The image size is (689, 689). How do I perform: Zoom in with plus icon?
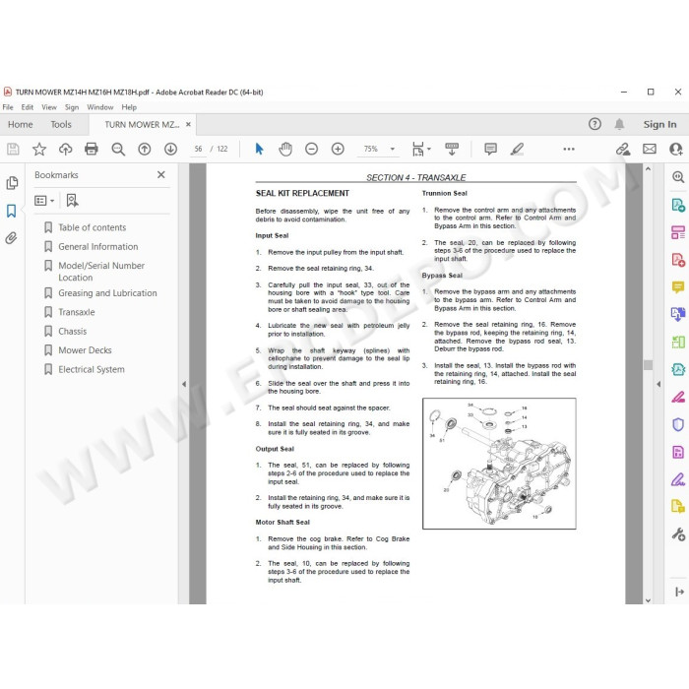[x=338, y=150]
